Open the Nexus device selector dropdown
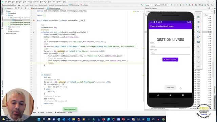 161,5
